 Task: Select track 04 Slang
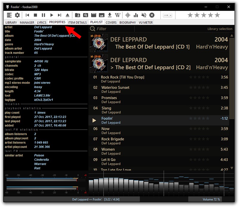point(159,110)
